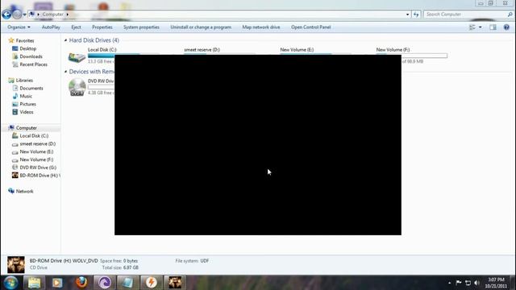Image resolution: width=516 pixels, height=290 pixels.
Task: Open the purple swirl app on taskbar
Action: pyautogui.click(x=105, y=283)
